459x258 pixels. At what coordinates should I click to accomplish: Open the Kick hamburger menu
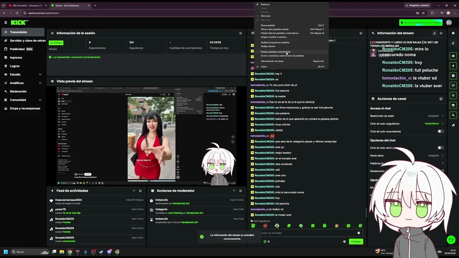[x=6, y=23]
